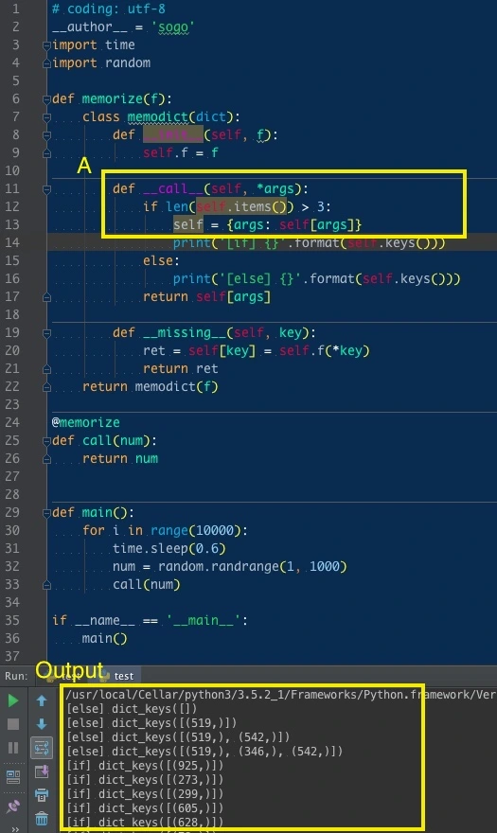This screenshot has width=497, height=833.
Task: Click 'return memodict(f)' line
Action: [150, 386]
